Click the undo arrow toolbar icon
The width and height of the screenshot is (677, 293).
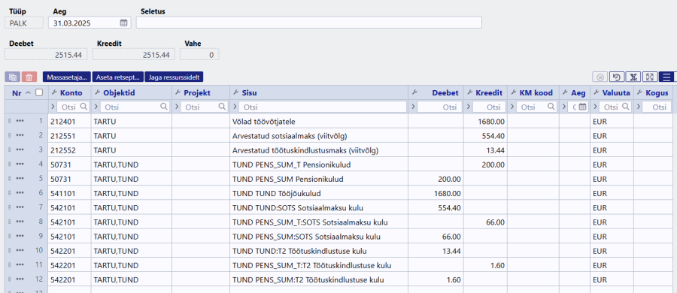617,77
